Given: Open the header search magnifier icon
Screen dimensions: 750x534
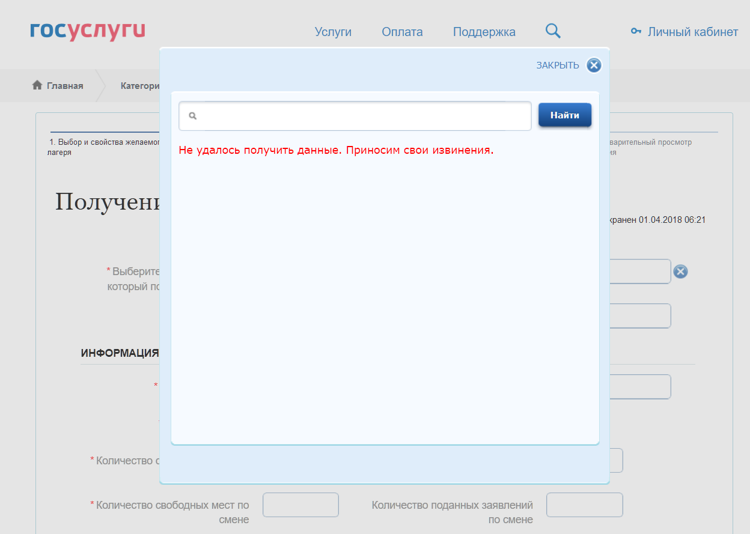Looking at the screenshot, I should tap(553, 31).
